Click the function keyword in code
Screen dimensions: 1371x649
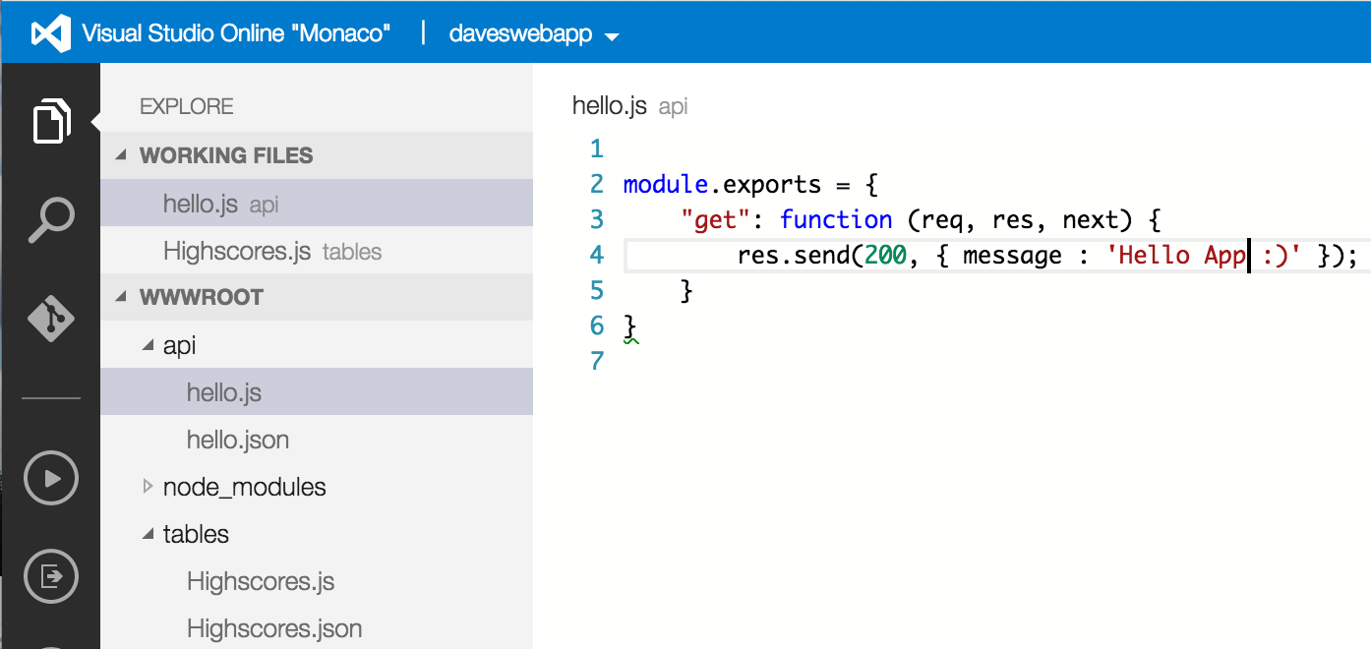[836, 220]
